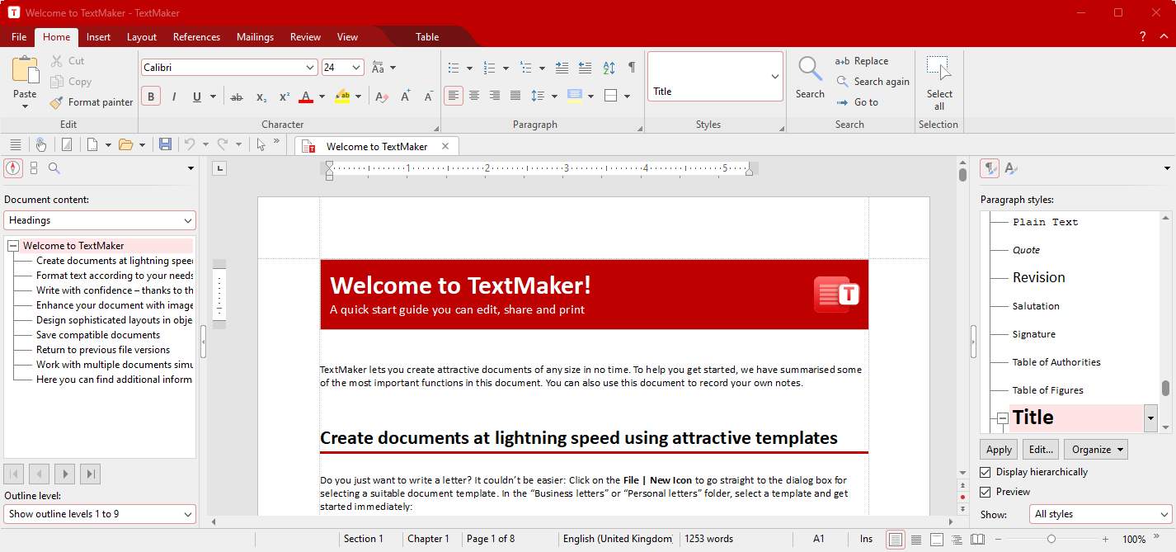Click the Format painter brush
The width and height of the screenshot is (1176, 552).
56,102
